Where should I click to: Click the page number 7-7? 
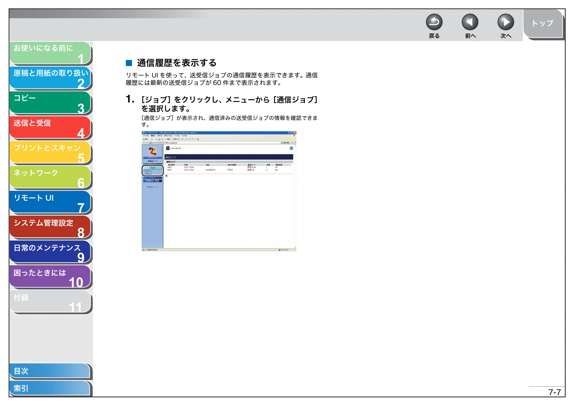pyautogui.click(x=554, y=392)
